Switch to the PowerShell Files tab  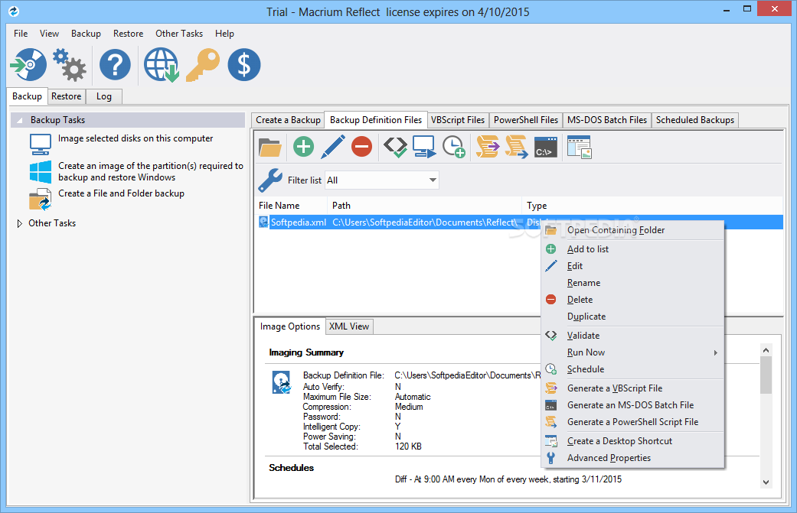click(526, 120)
